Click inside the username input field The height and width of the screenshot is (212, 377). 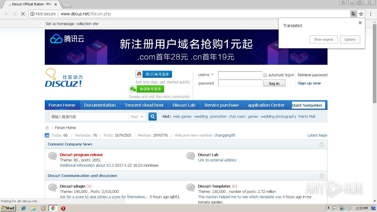pos(240,75)
